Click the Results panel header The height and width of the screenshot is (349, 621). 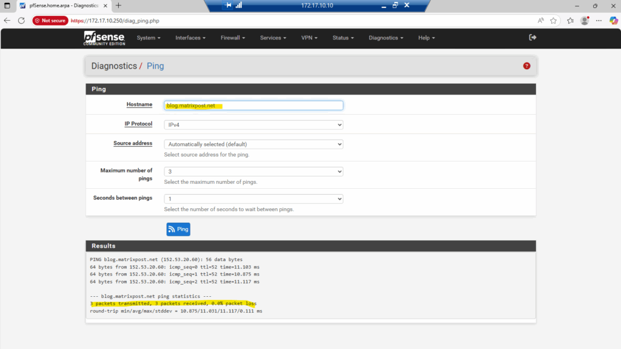coord(311,246)
